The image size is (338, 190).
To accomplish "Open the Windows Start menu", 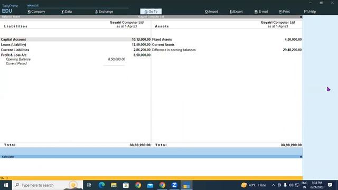I will click(6, 185).
